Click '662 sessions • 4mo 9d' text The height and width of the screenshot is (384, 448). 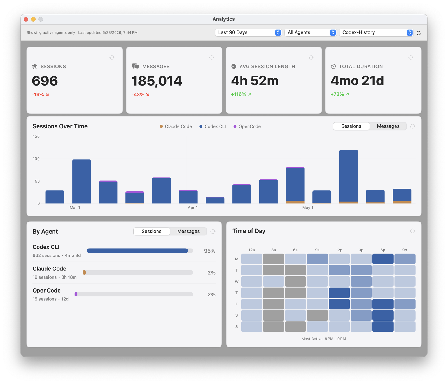[57, 256]
